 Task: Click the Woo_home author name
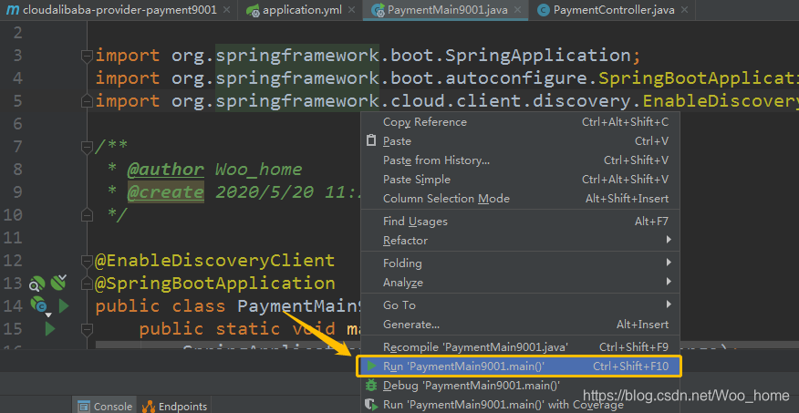[259, 170]
